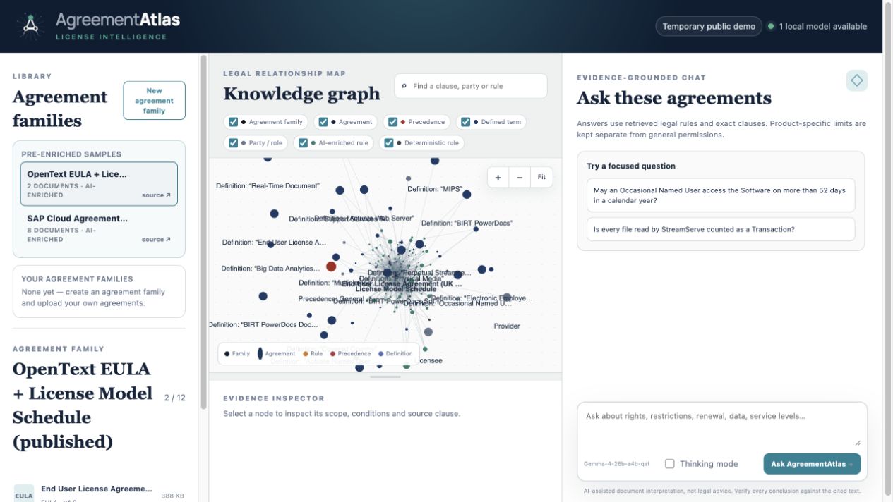Select the red Precedence node in graph
Screen dimensions: 893x502
(331, 267)
